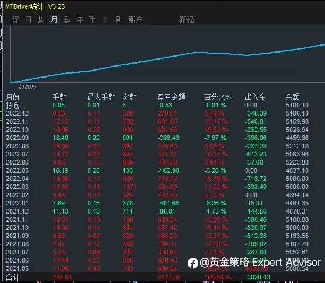The height and width of the screenshot is (283, 325).
Task: Select the 2022.05 month row
Action: click(158, 170)
